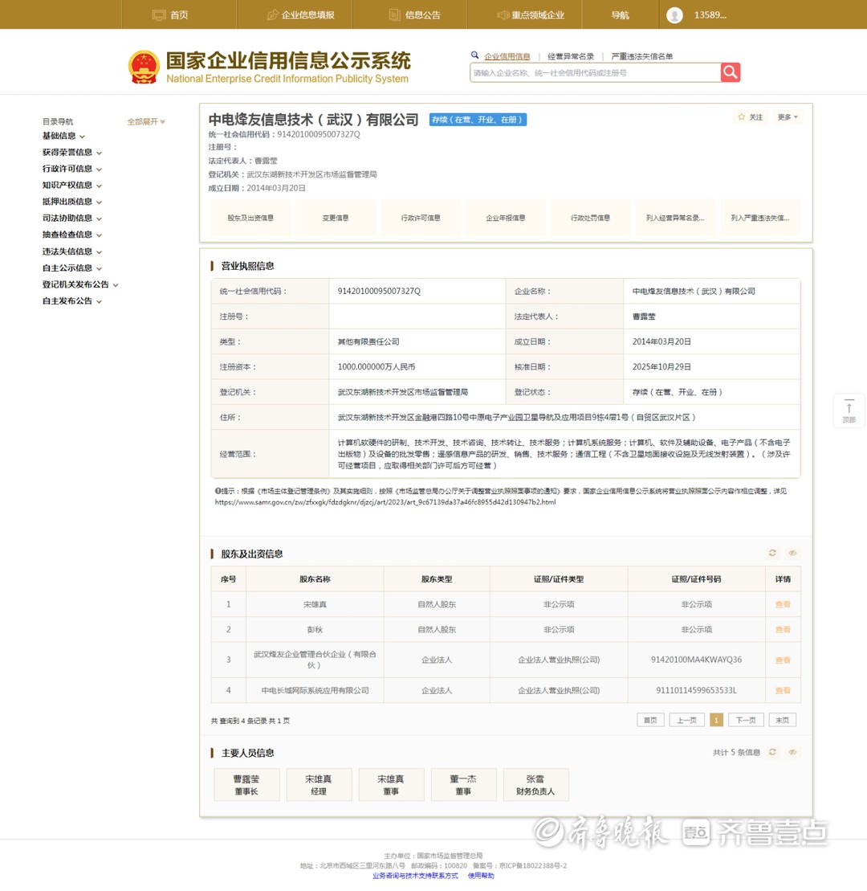Click the company search input field
Screen dimensions: 867x891
click(595, 73)
